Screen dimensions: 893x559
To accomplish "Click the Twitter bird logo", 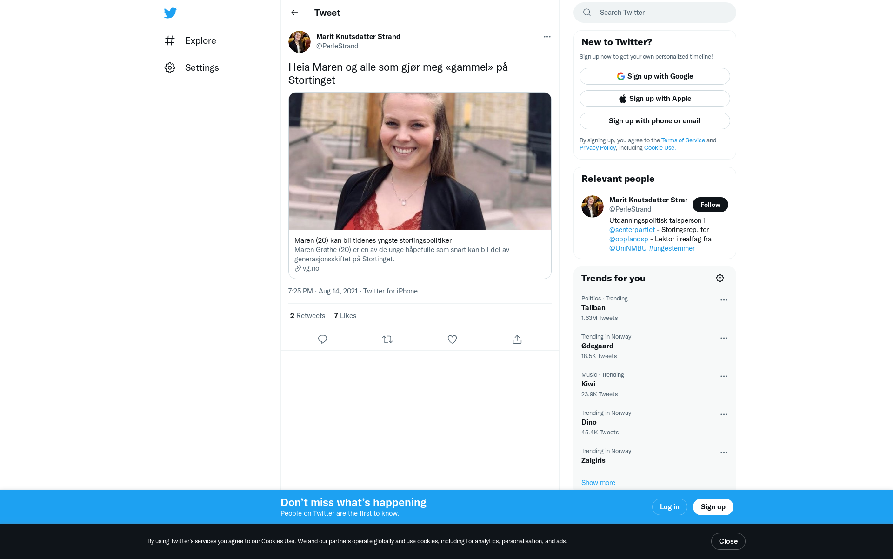I will coord(170,13).
